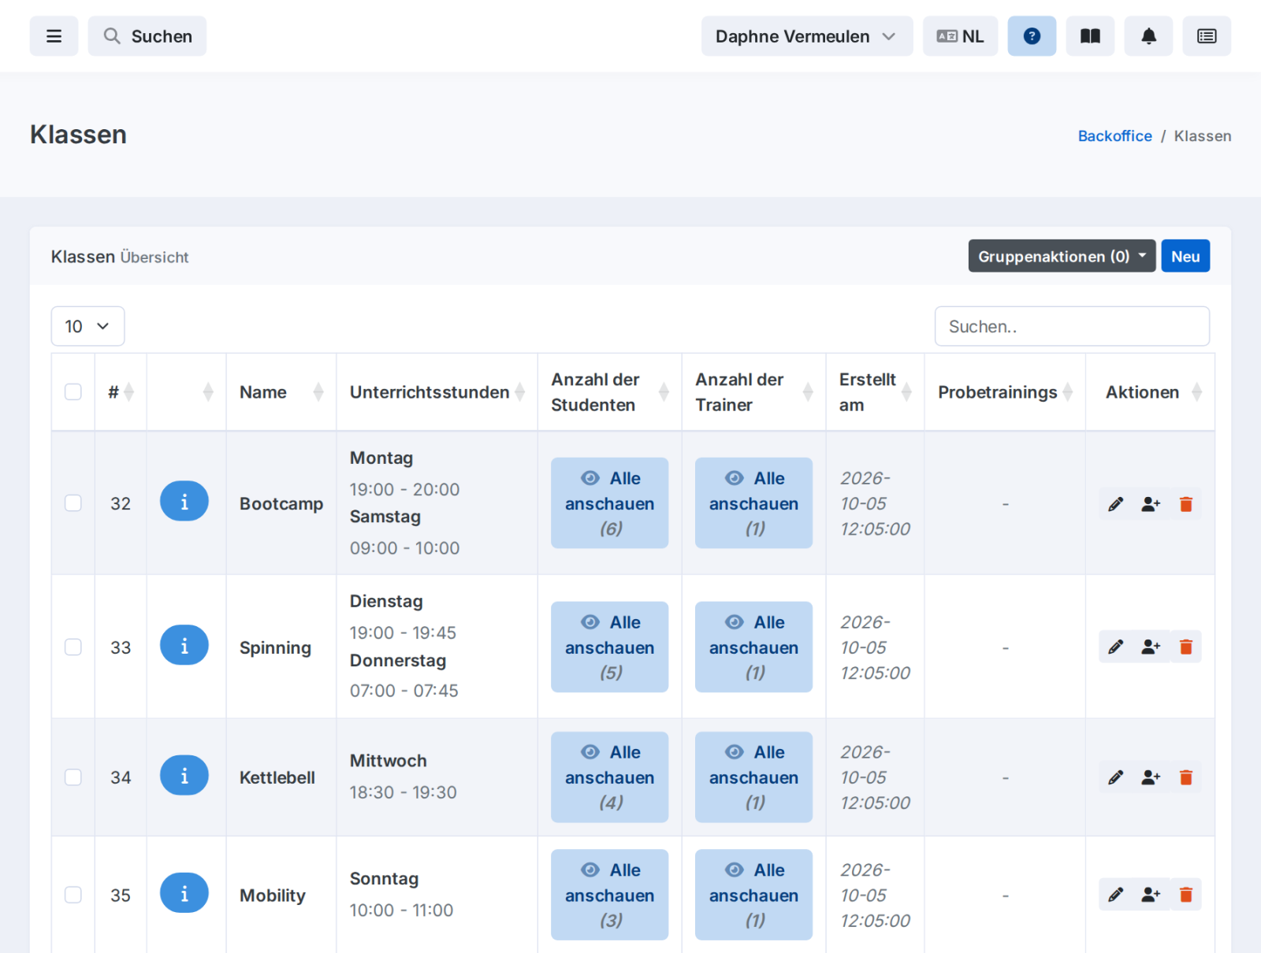The width and height of the screenshot is (1261, 953).
Task: Add a student to Mobility class
Action: tap(1151, 895)
